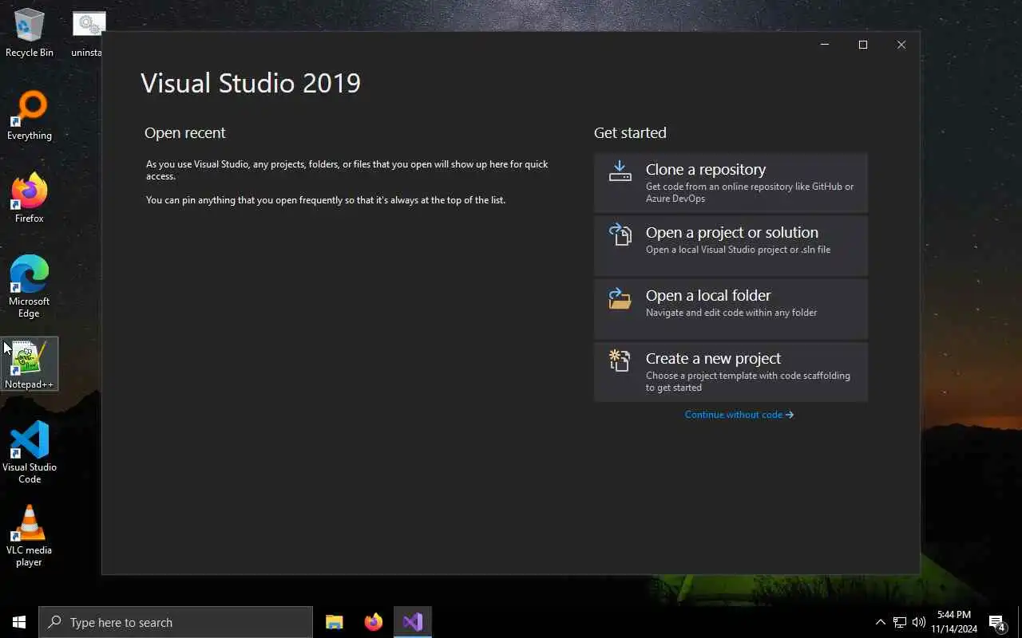Click the Open a project or solution title
The image size is (1022, 638).
point(732,232)
